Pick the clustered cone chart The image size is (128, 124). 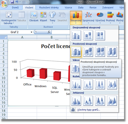pyautogui.click(x=76, y=84)
